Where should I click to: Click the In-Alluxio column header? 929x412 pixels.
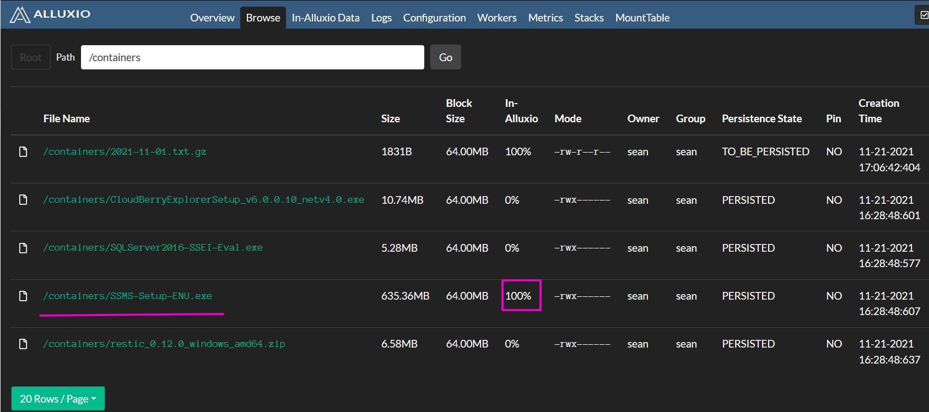pos(521,111)
